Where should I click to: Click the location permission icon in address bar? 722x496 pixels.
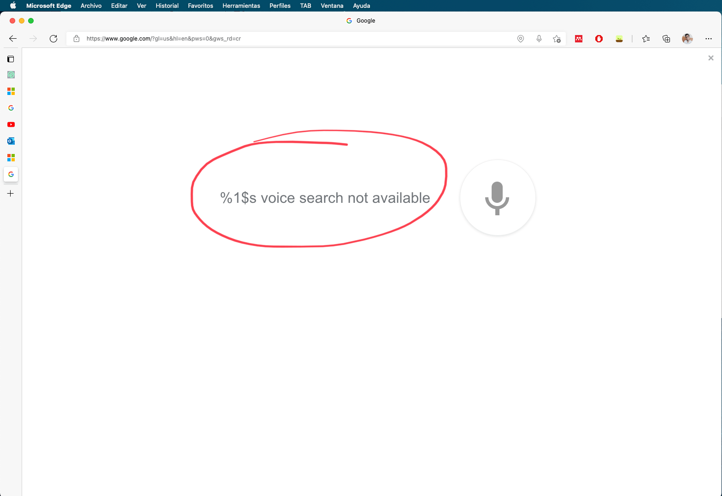[521, 39]
